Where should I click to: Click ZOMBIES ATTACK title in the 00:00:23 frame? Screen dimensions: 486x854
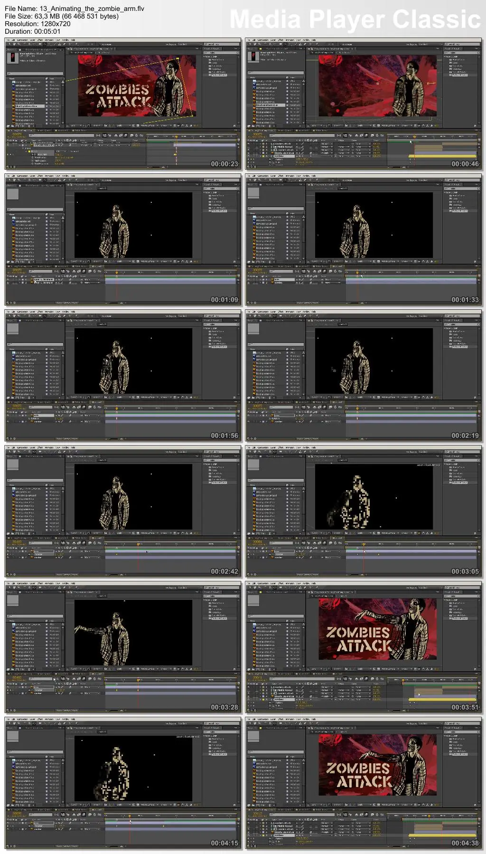[x=119, y=95]
